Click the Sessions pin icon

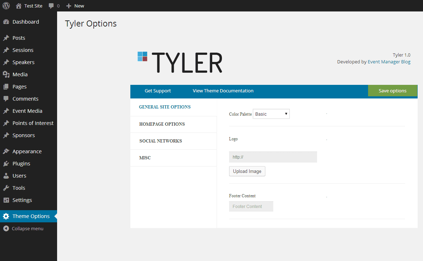(6, 50)
